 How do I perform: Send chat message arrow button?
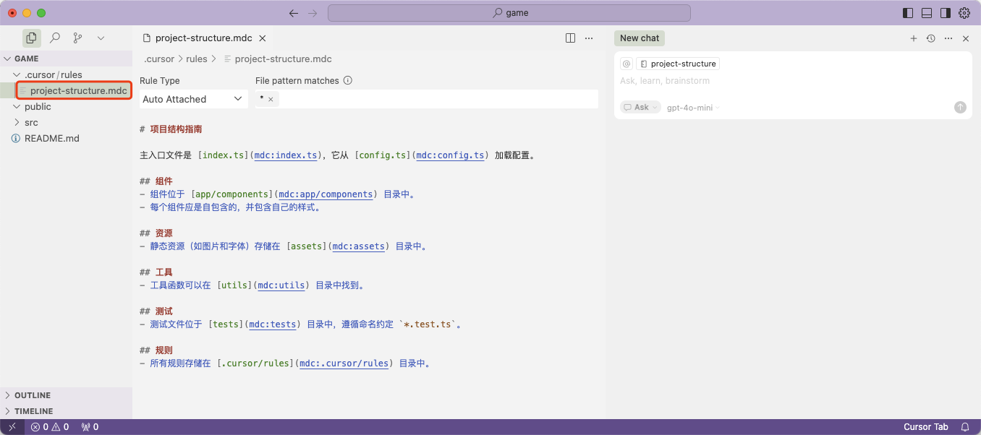coord(960,107)
